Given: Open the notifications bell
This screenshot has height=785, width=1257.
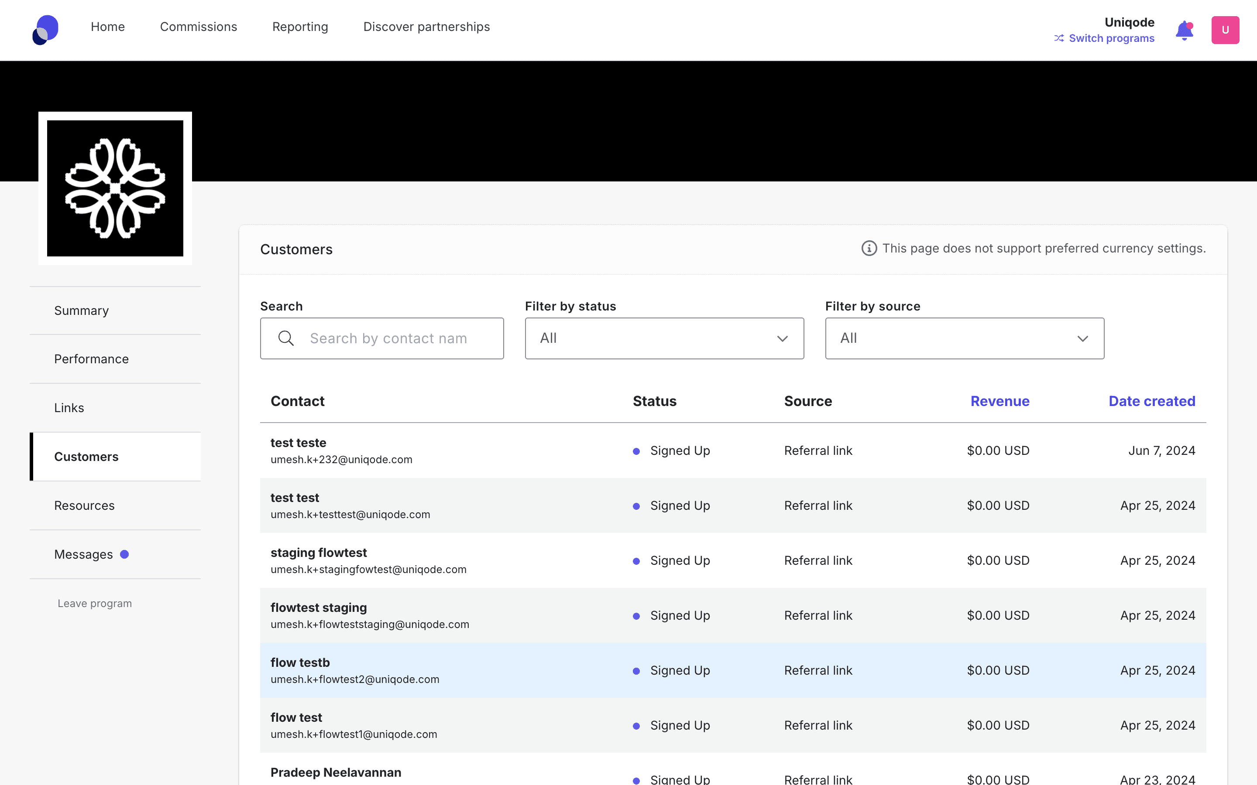Looking at the screenshot, I should [x=1184, y=30].
